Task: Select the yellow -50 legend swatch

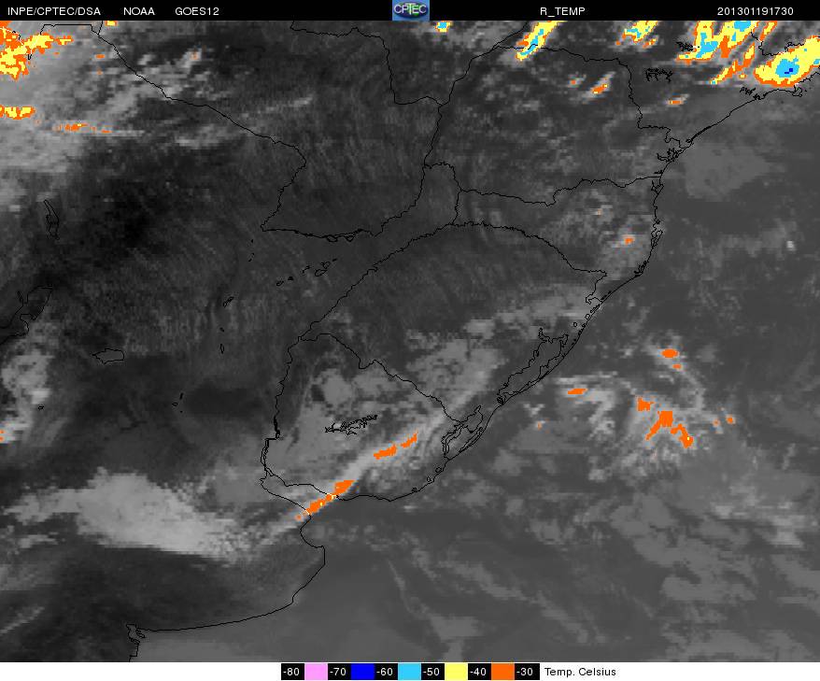Action: [456, 672]
